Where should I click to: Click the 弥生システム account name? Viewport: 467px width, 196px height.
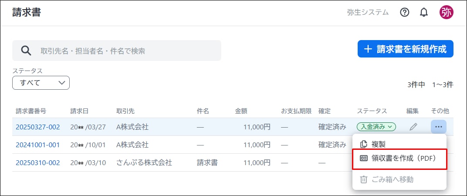click(x=368, y=13)
